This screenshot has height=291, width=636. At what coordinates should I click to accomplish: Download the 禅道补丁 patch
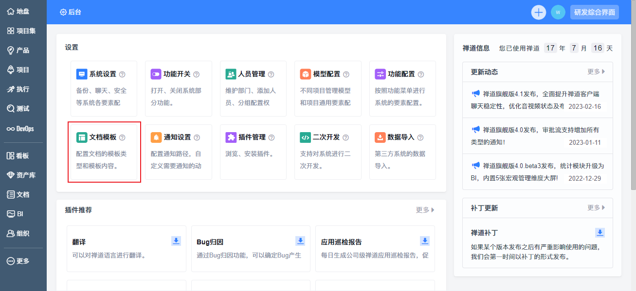tap(600, 233)
